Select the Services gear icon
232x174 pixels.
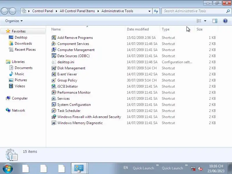pos(54,98)
